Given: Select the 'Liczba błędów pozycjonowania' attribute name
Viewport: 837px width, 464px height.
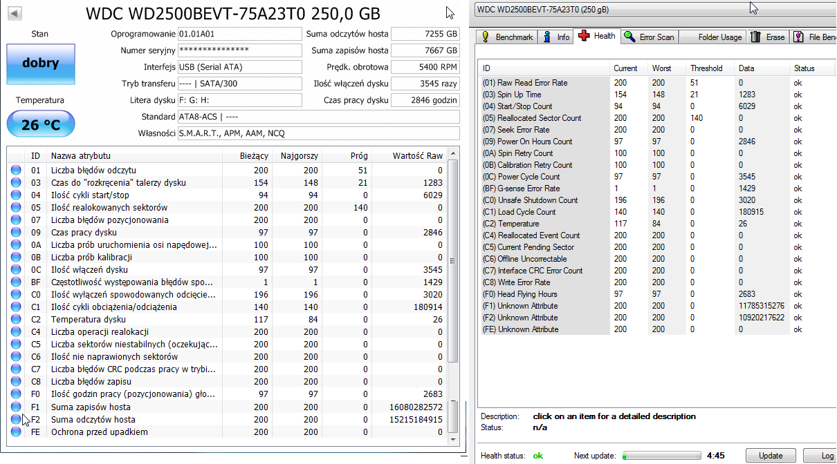Looking at the screenshot, I should click(x=110, y=220).
